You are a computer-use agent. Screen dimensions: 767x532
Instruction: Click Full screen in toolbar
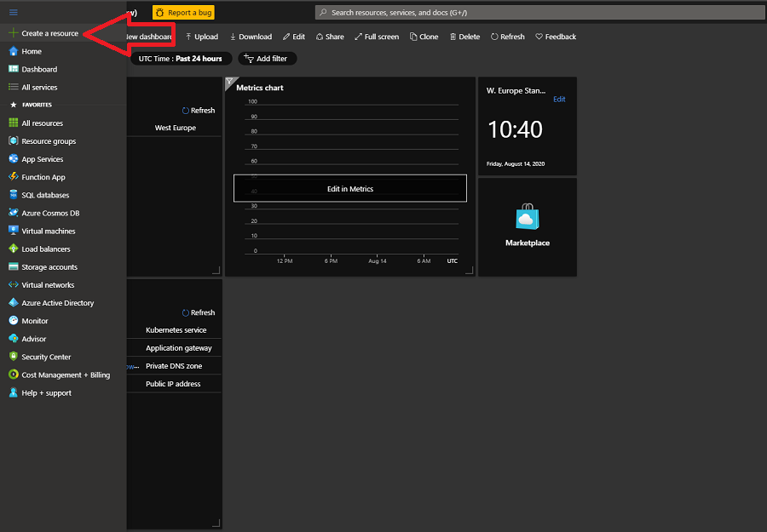pos(376,37)
